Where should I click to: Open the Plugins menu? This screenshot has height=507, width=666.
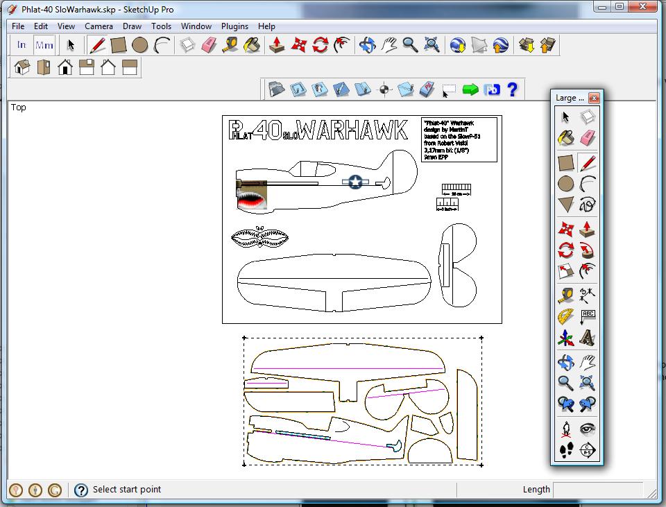tap(234, 26)
